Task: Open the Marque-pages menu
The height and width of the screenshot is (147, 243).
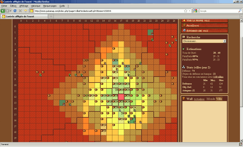Action: 50,6
